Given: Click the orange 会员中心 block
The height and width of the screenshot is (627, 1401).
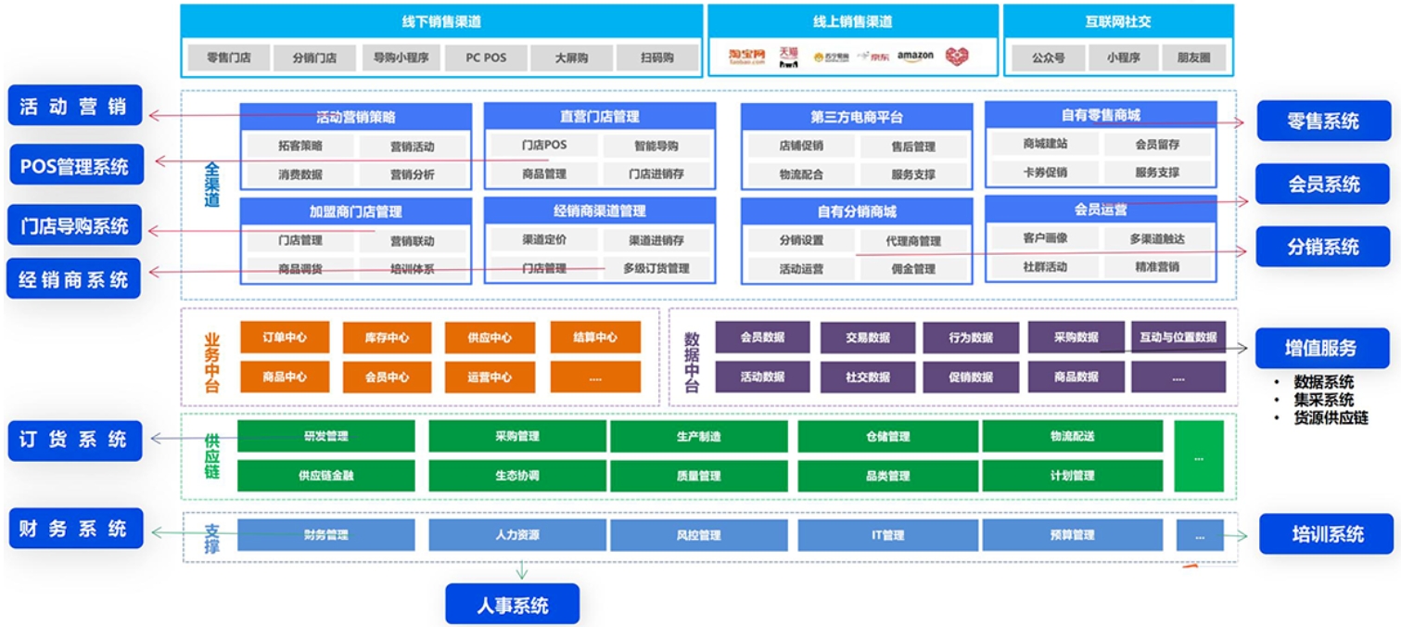Looking at the screenshot, I should point(387,377).
